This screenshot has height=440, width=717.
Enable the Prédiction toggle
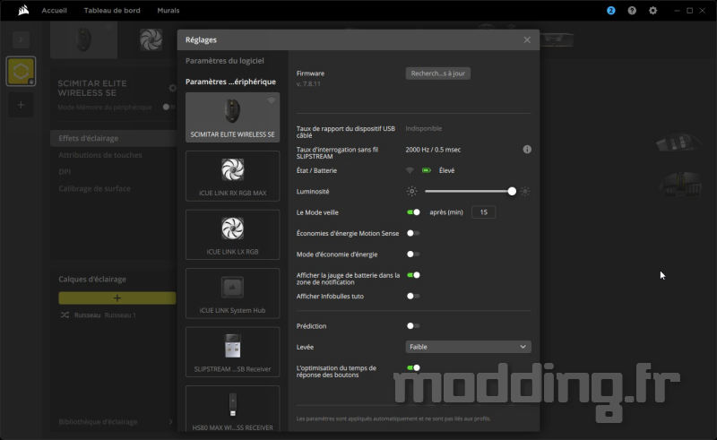coord(413,326)
